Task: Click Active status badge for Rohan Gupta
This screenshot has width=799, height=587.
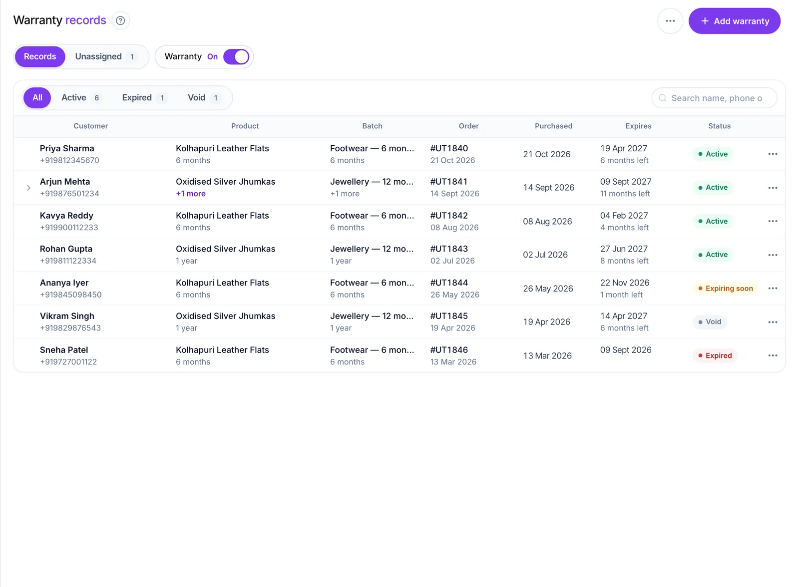Action: click(x=713, y=255)
